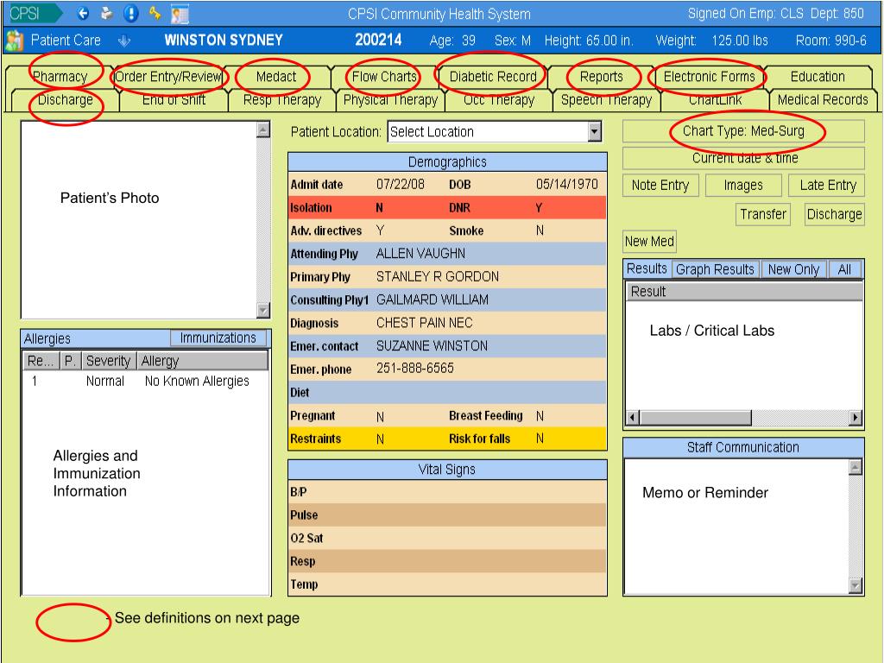Click the Staff Communication header
Image resolution: width=884 pixels, height=663 pixels.
click(743, 447)
